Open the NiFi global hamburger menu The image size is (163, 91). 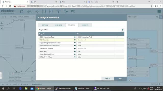(x=159, y=11)
